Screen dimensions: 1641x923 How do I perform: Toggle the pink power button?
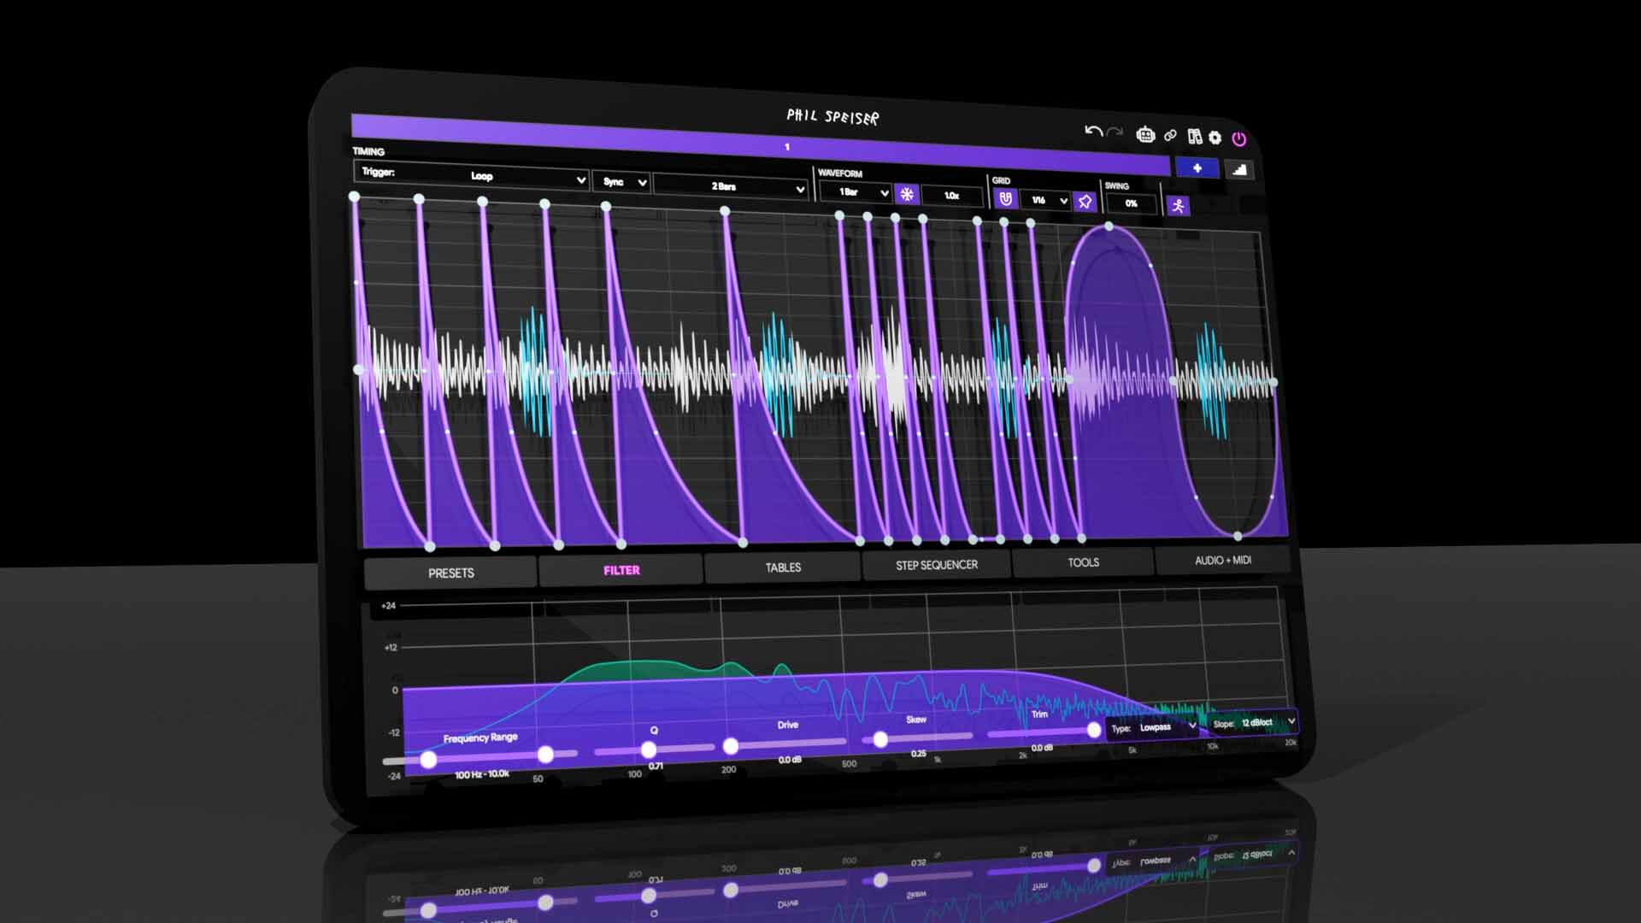click(1238, 138)
